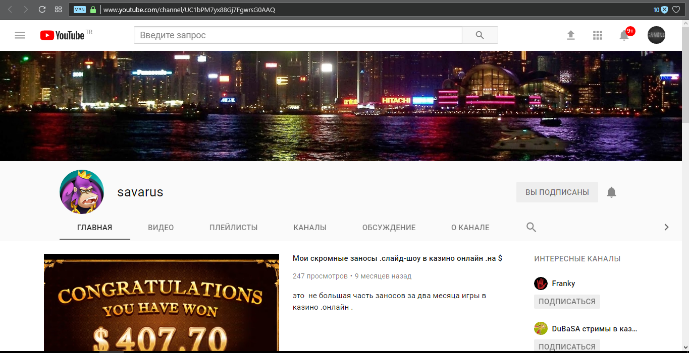Click the Введите запрос search field

click(298, 35)
